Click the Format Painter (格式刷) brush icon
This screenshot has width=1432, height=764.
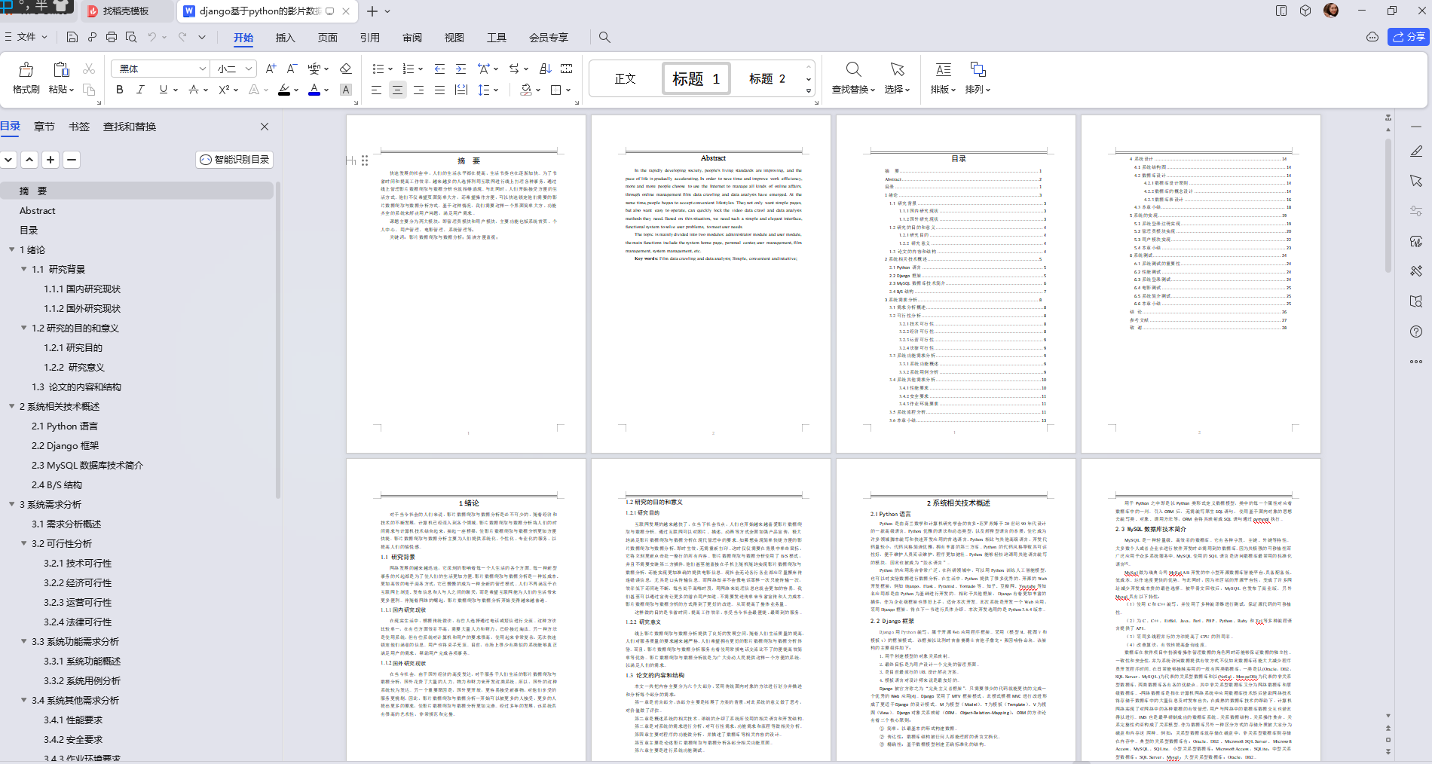26,70
